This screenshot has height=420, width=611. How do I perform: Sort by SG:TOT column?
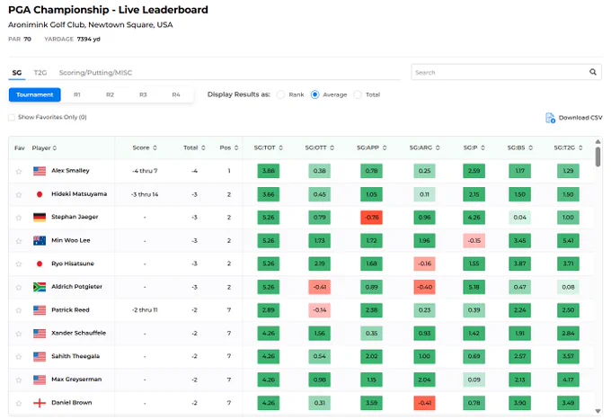269,147
